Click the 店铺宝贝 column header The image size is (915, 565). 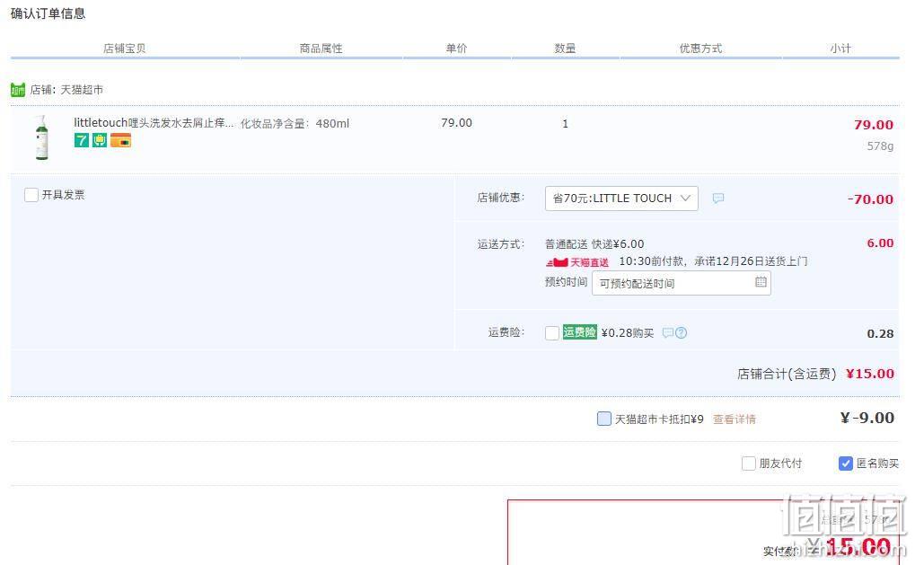pyautogui.click(x=124, y=49)
